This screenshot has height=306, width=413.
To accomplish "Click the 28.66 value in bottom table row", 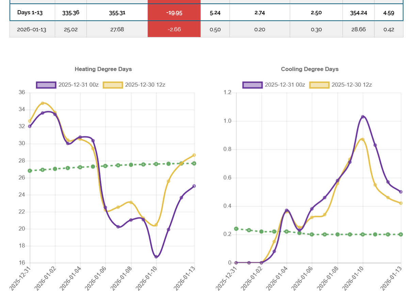I will click(358, 30).
